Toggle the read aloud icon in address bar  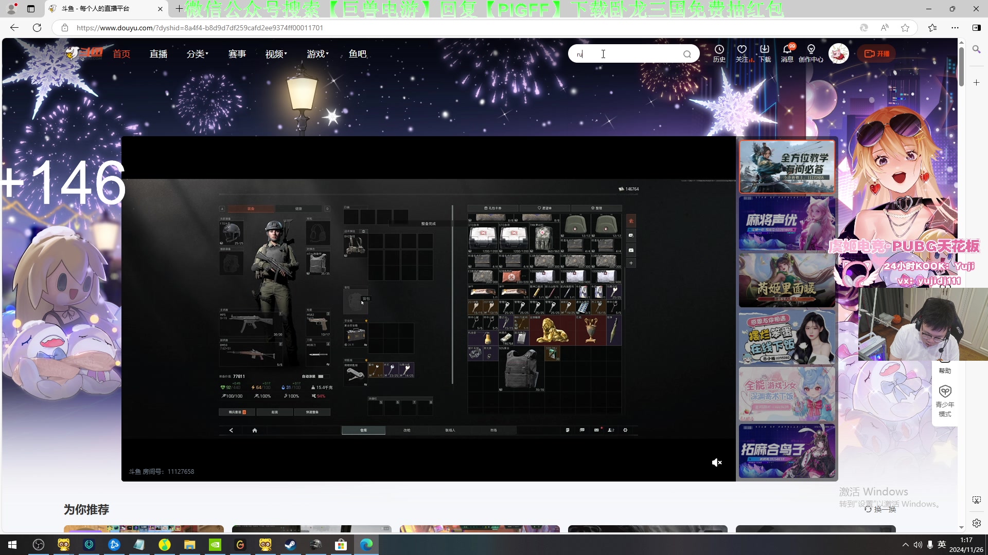tap(885, 28)
